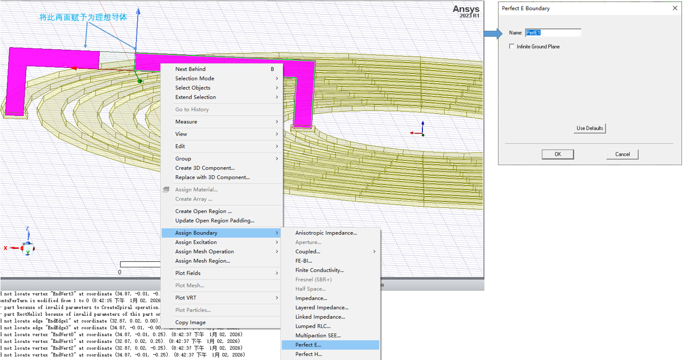The height and width of the screenshot is (360, 683).
Task: Confirm Perfect E Boundary with OK
Action: [x=557, y=154]
